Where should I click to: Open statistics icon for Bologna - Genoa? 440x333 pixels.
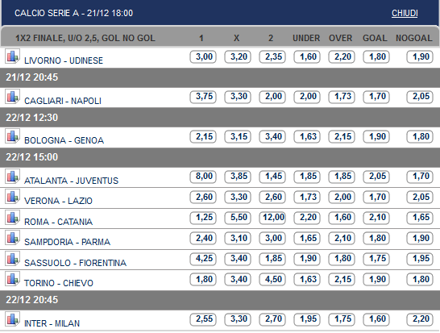12,136
